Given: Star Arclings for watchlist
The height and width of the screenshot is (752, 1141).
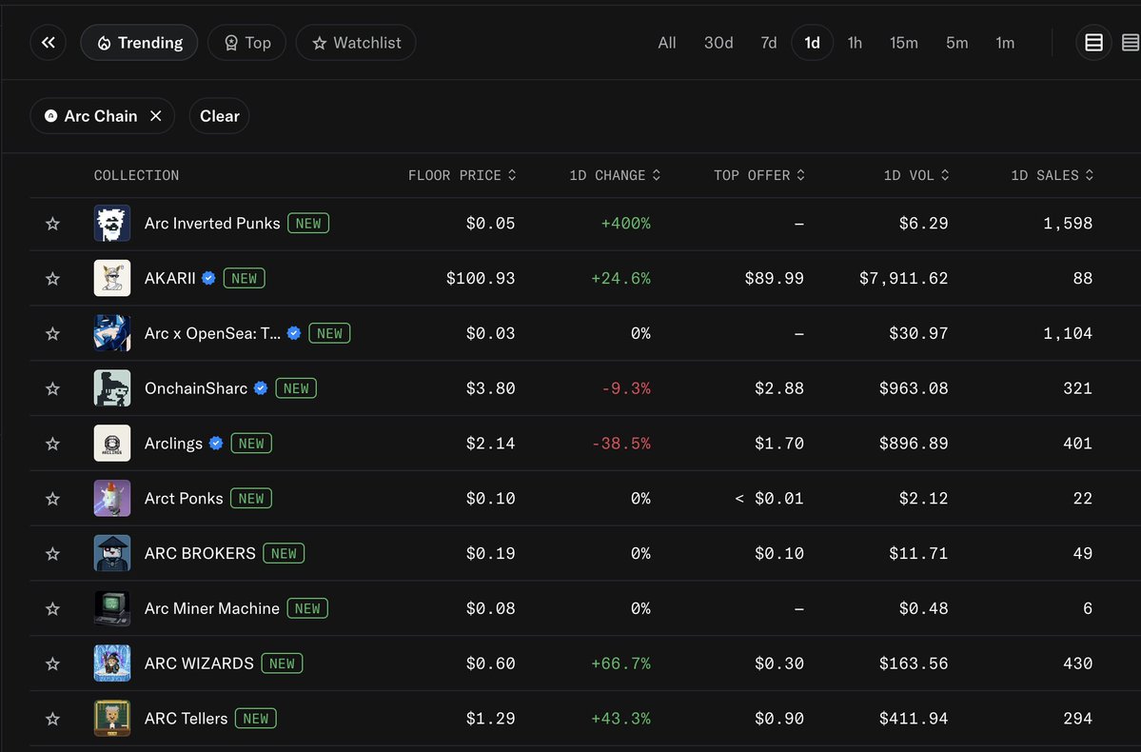Looking at the screenshot, I should (52, 444).
